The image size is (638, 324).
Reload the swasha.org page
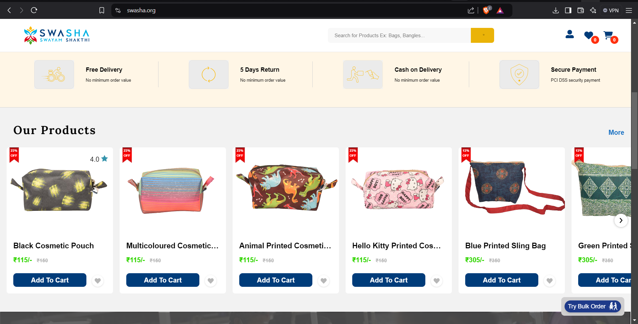pyautogui.click(x=34, y=10)
